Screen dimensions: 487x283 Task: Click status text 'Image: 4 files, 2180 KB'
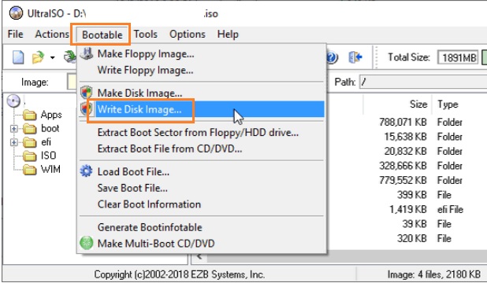coord(433,274)
